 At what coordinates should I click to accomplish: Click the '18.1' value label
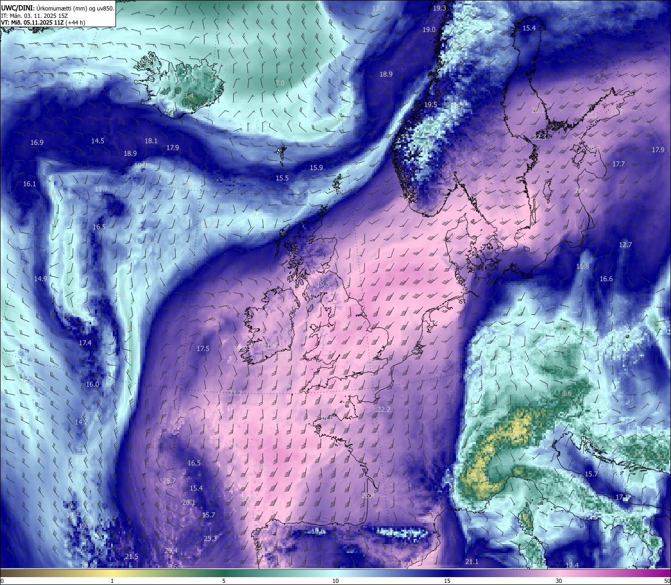(x=151, y=141)
